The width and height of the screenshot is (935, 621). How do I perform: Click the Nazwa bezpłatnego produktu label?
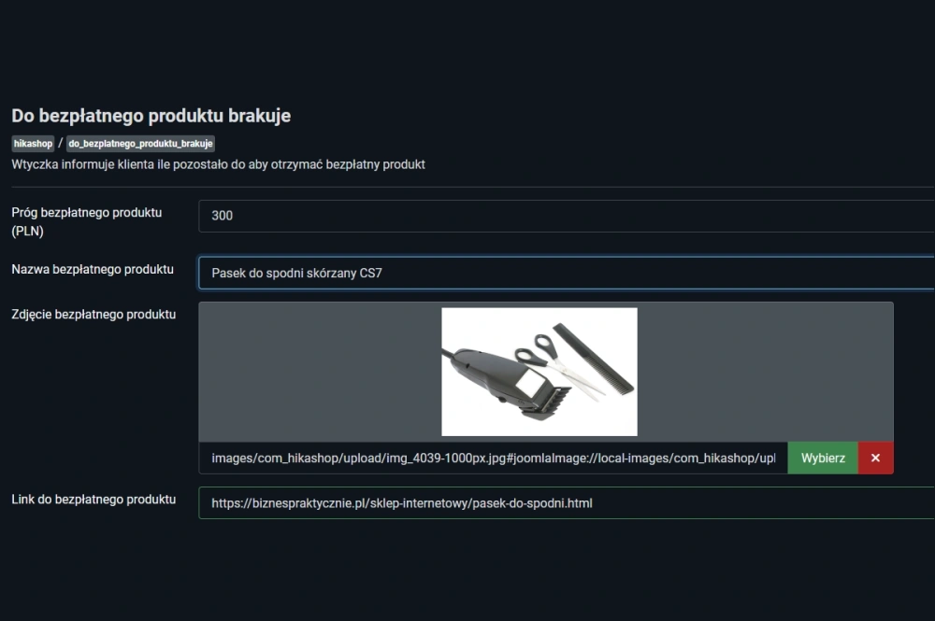(93, 270)
